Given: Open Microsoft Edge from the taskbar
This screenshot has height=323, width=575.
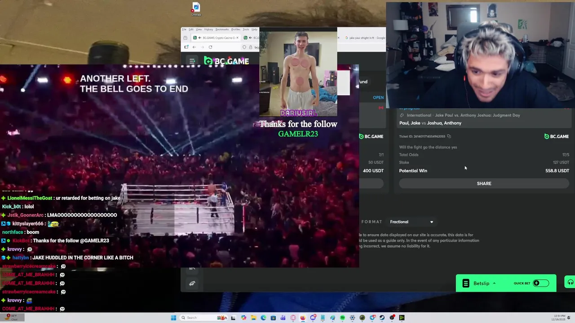Looking at the screenshot, I should [263, 318].
